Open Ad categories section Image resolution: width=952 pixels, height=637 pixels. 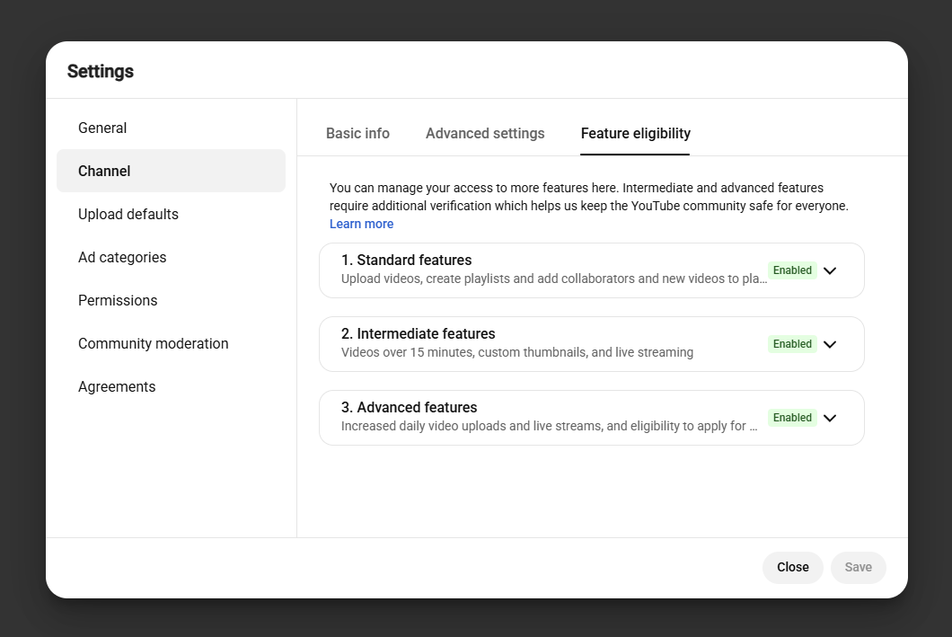click(171, 258)
